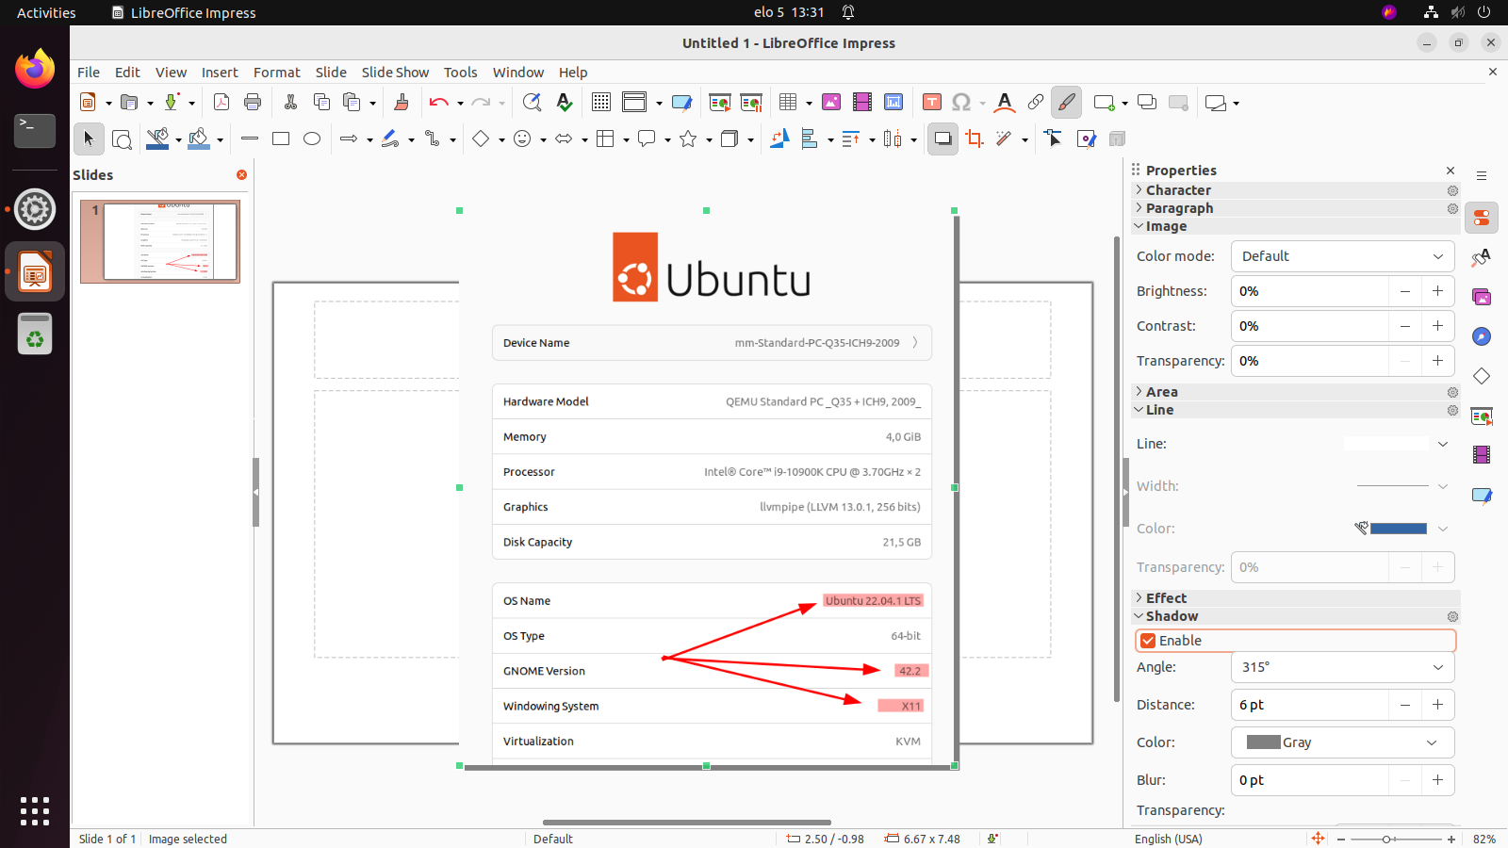Click the Undo arrow icon
1508x848 pixels.
click(438, 103)
